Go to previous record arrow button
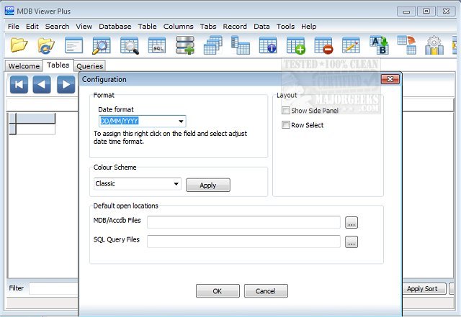The image size is (461, 317). click(42, 85)
